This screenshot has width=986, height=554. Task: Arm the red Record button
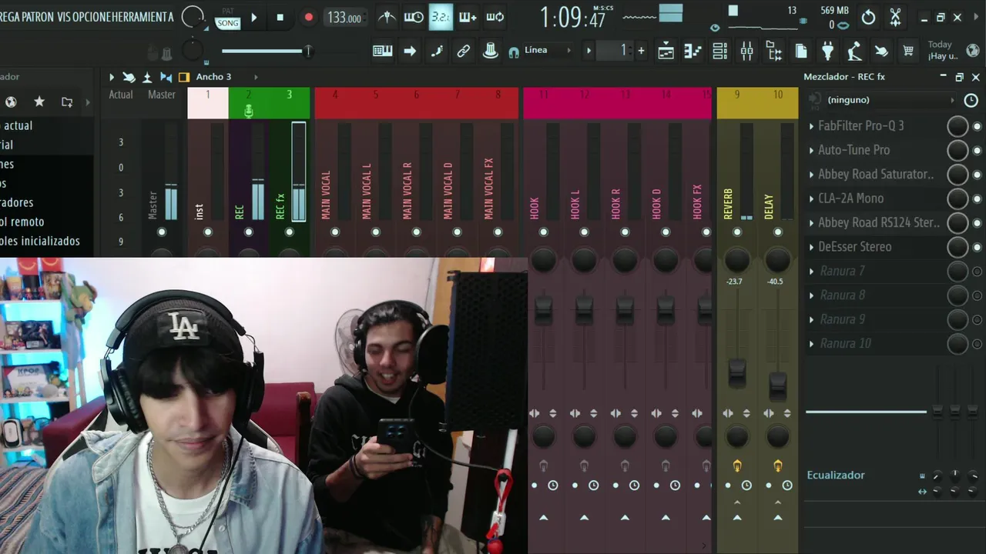308,17
